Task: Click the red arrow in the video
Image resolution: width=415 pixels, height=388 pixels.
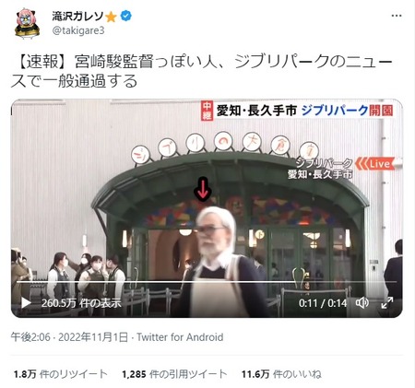Action: (x=203, y=189)
